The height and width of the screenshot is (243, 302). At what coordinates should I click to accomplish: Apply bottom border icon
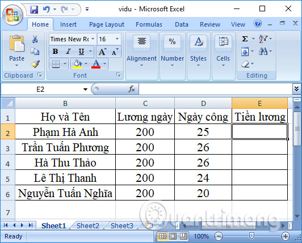coord(56,64)
